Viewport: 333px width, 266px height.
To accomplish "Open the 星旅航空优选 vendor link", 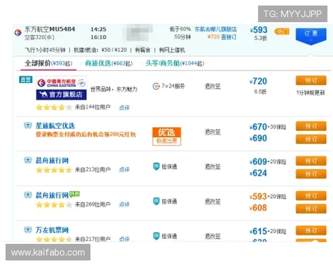I will 55,126.
